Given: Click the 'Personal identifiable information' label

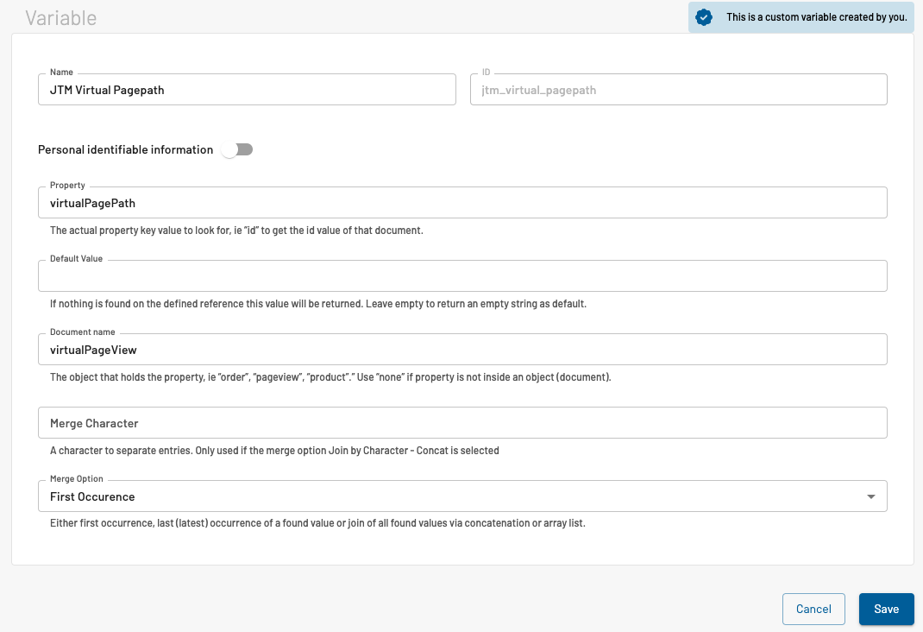Looking at the screenshot, I should click(x=125, y=149).
